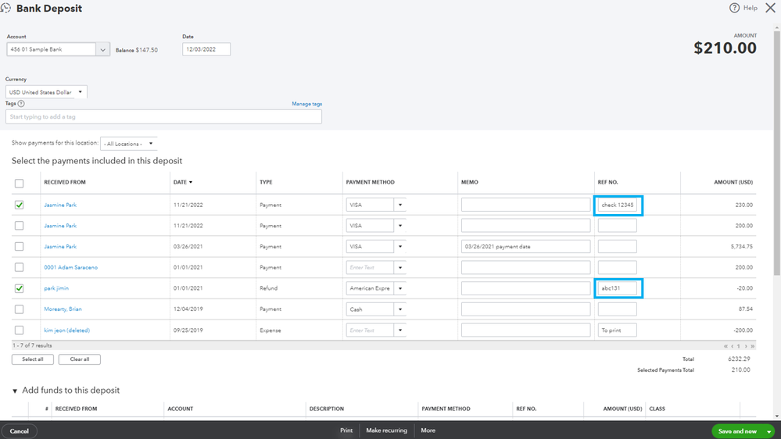The image size is (781, 439).
Task: Collapse the Add funds to this deposit section
Action: [15, 391]
